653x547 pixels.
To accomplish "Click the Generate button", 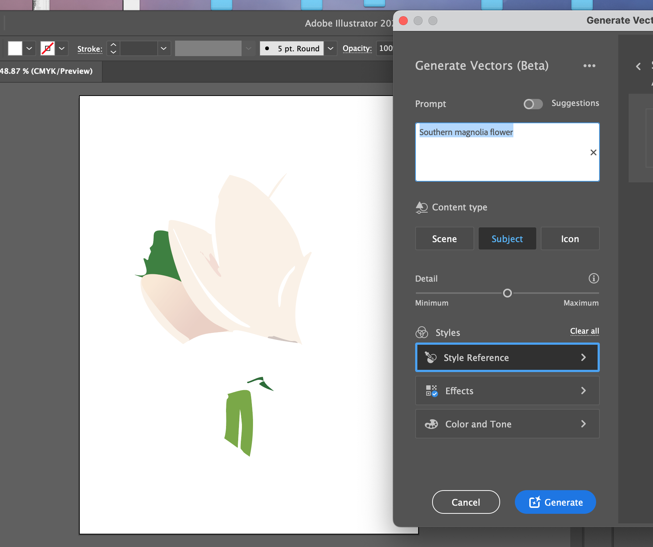I will coord(555,502).
